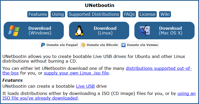Download UNetbootin for Mac OS X
This screenshot has width=199, height=104.
pyautogui.click(x=164, y=31)
